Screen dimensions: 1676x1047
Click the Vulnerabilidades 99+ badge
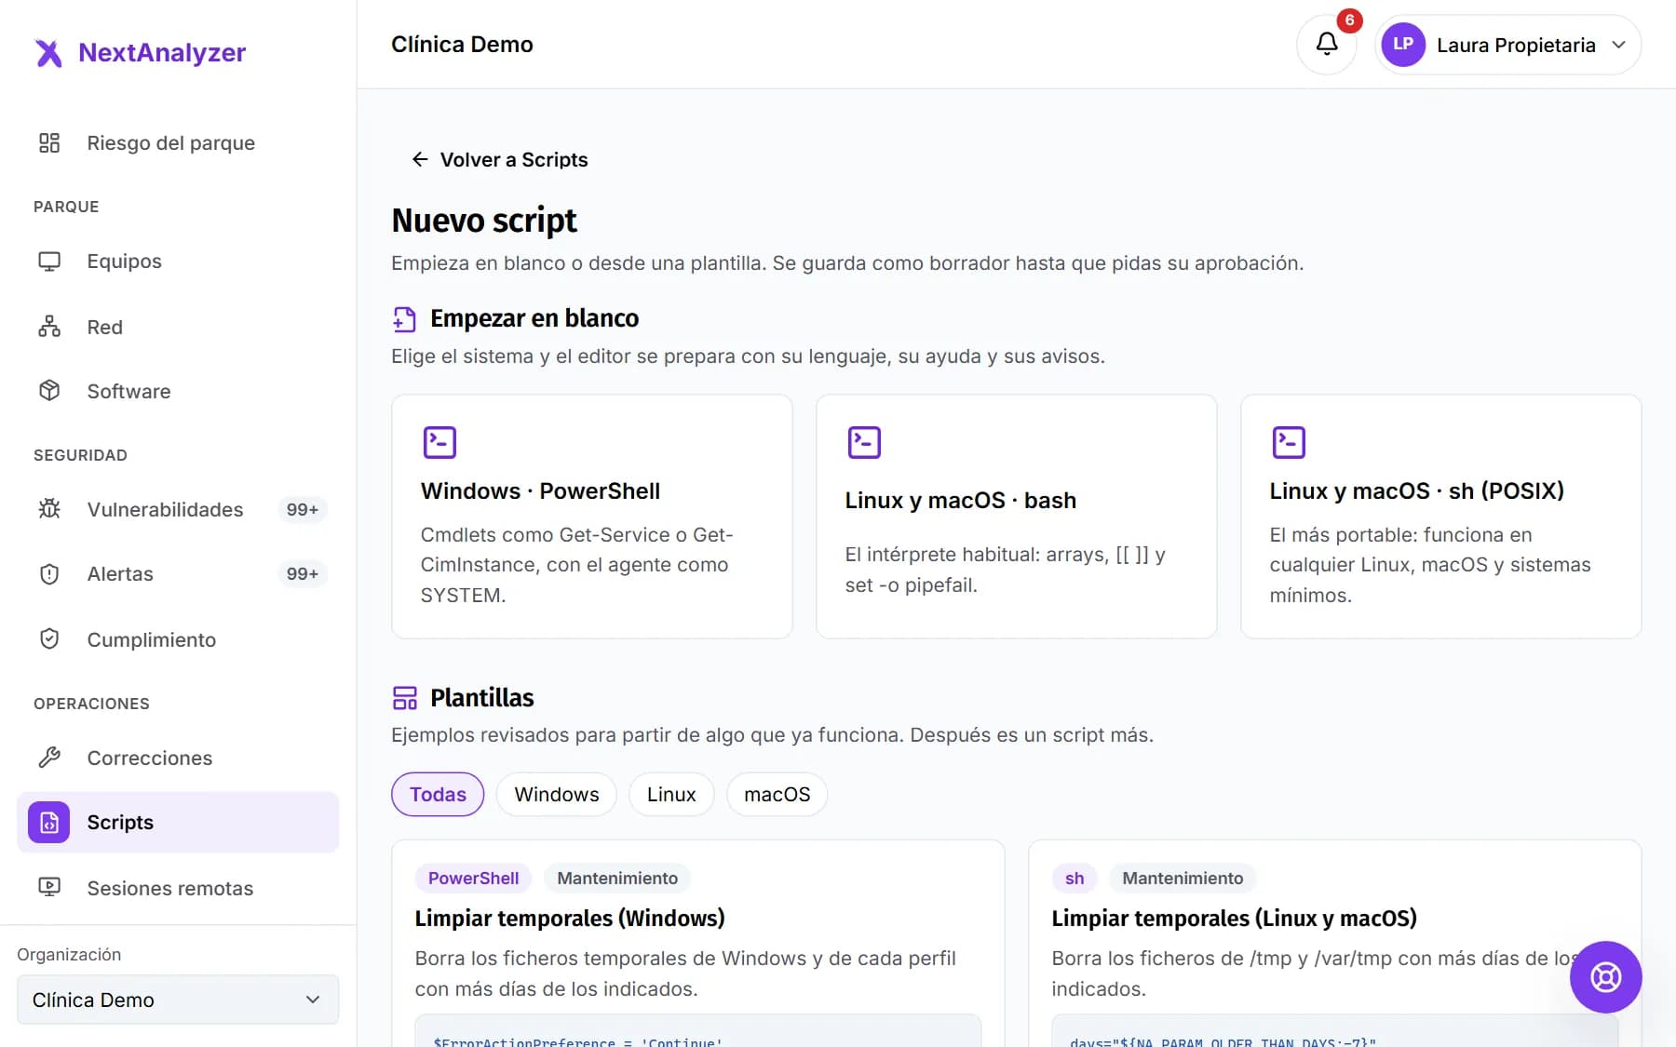pyautogui.click(x=303, y=509)
